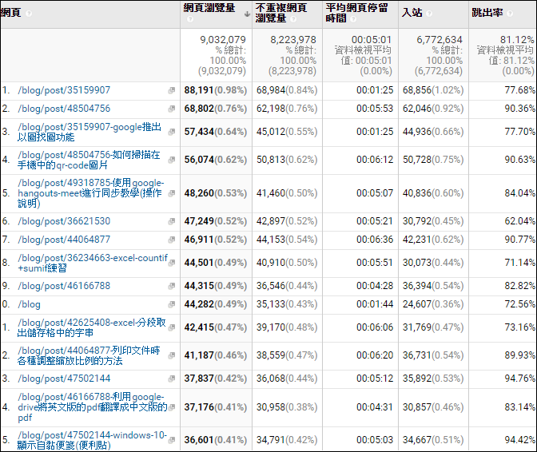This screenshot has width=537, height=452.
Task: Open external link icon for 49318785 hangouts-meet row
Action: coord(172,193)
